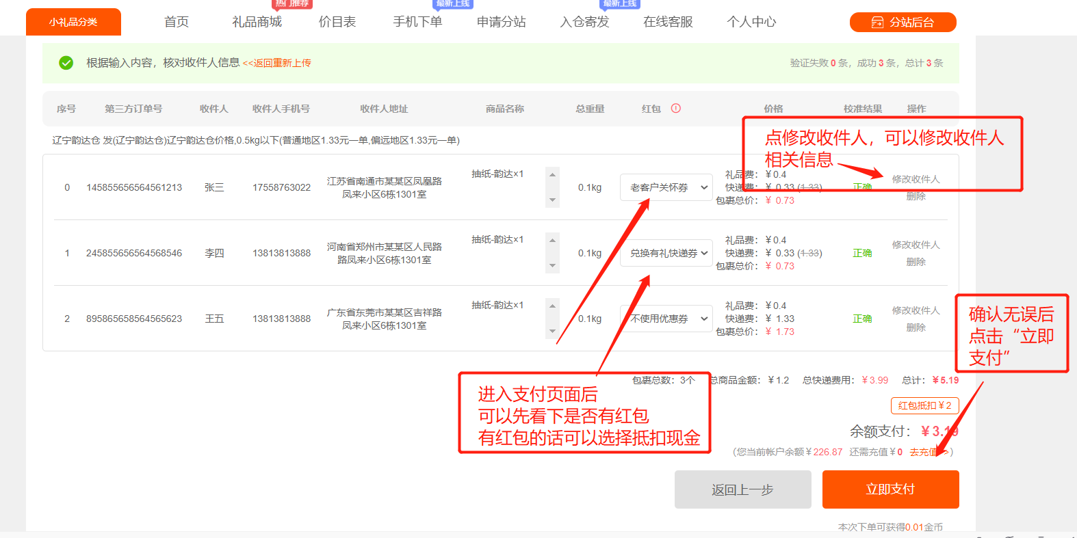Expand the 老客户关怀券 coupon dropdown

pyautogui.click(x=666, y=187)
